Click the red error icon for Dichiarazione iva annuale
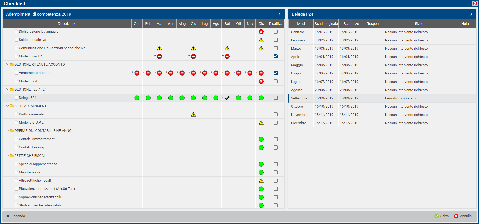The image size is (479, 224). 261,32
